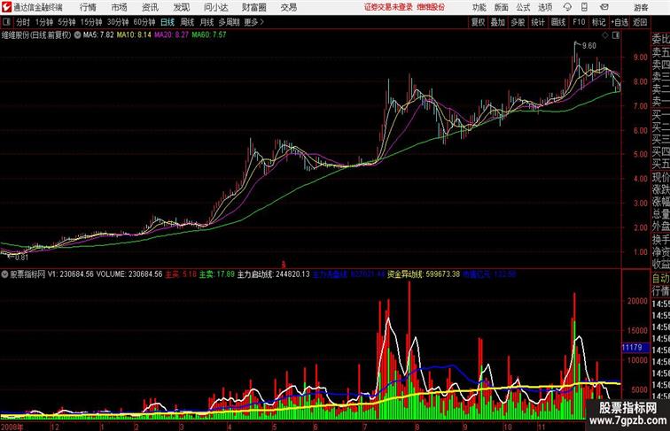Viewport: 670px width, 431px height.
Task: Click the VOLUME: 230684.56 readout
Action: pos(129,274)
